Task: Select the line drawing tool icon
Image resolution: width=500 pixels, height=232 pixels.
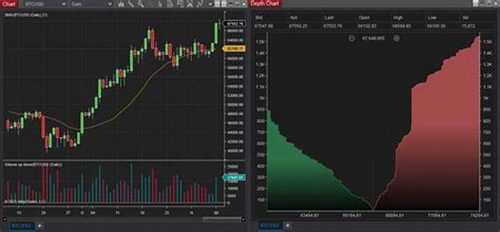Action: tap(131, 4)
